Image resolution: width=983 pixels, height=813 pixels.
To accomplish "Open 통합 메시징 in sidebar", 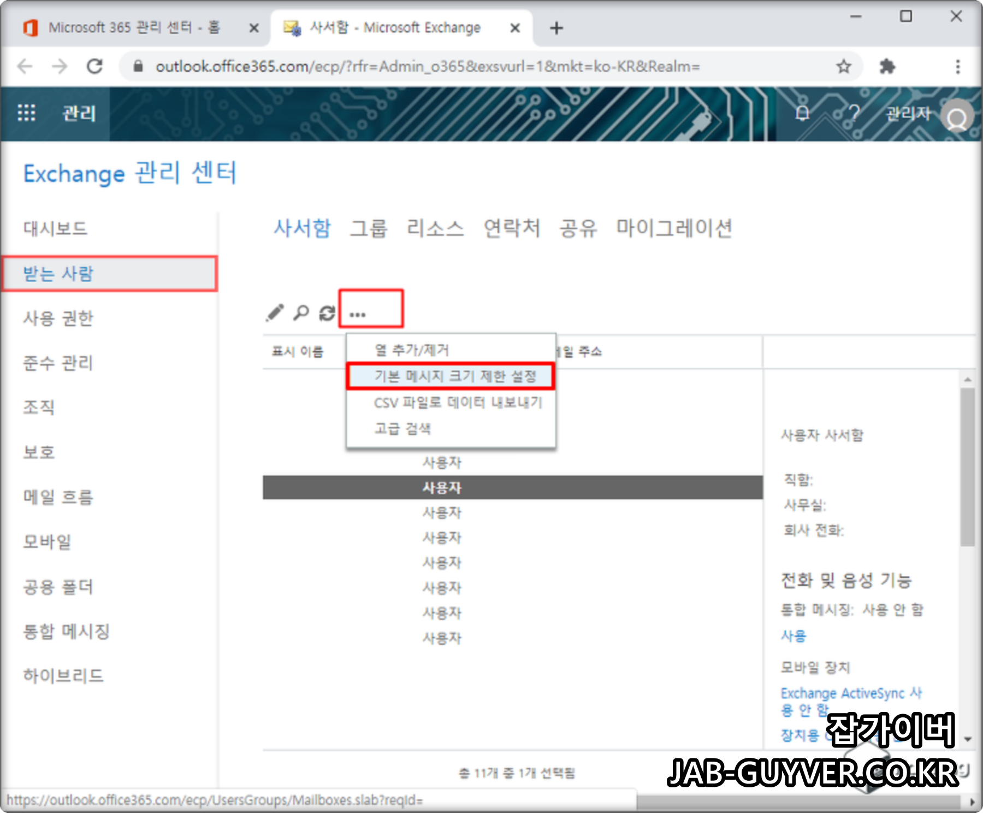I will (66, 631).
